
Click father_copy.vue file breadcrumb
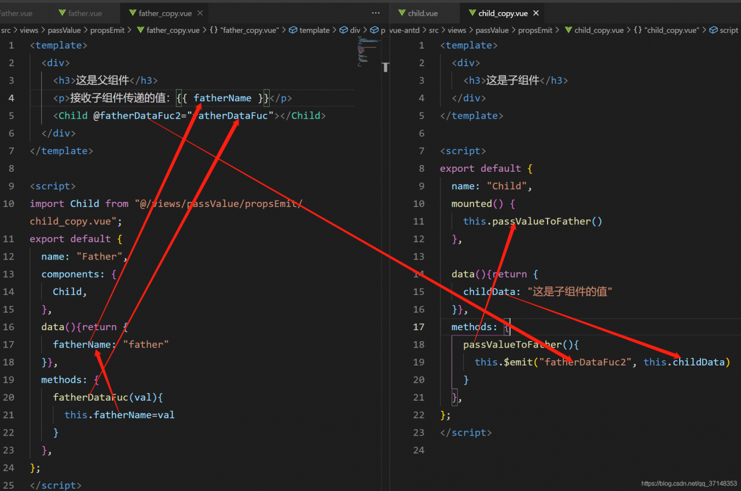[x=167, y=30]
